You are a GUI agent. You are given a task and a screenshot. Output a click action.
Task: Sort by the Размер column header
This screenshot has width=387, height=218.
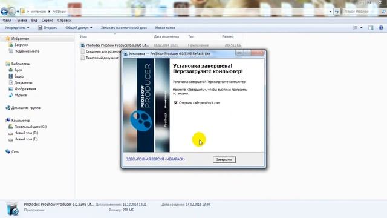pyautogui.click(x=227, y=36)
